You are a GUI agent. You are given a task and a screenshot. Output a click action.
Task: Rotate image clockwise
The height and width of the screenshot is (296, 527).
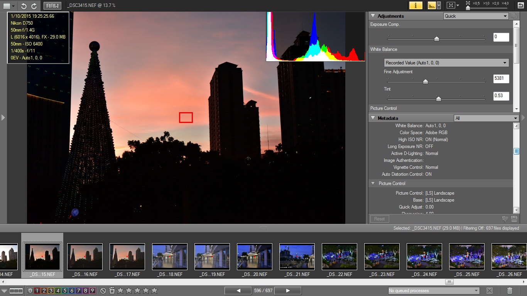[x=34, y=6]
